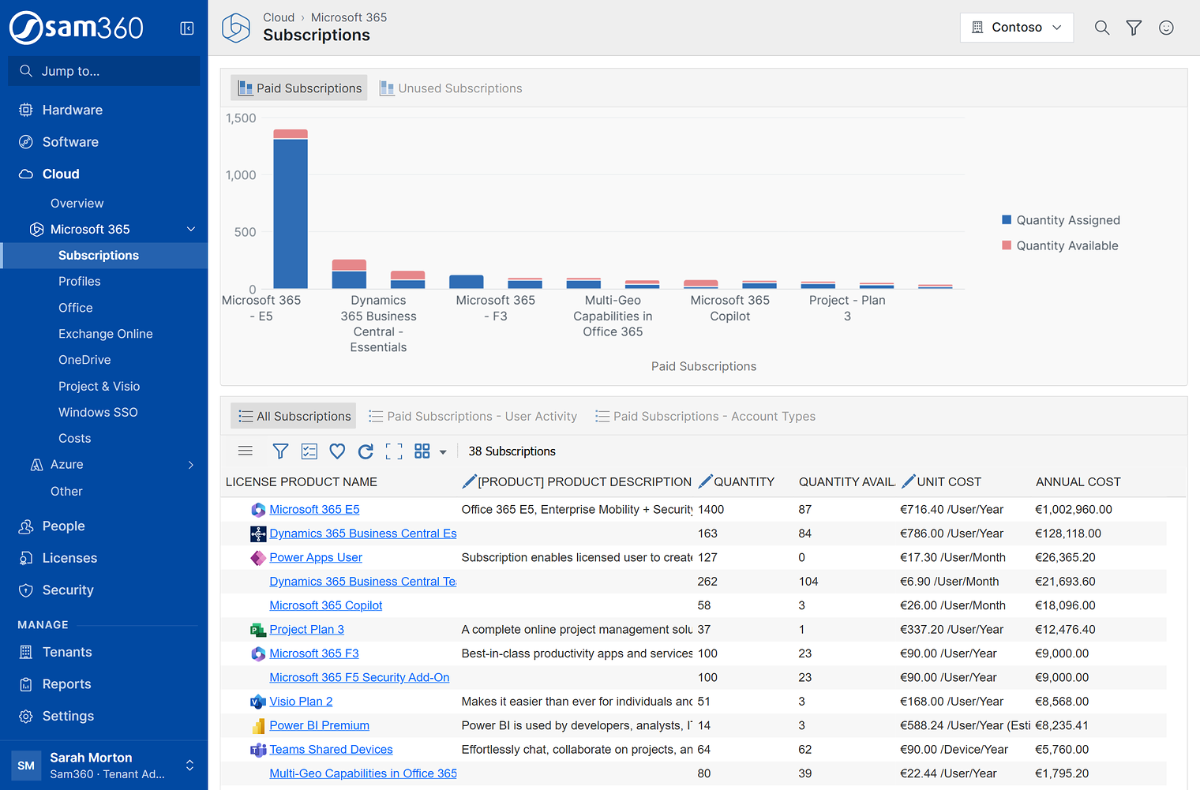The width and height of the screenshot is (1200, 790).
Task: Change grid layout view icon
Action: point(422,451)
